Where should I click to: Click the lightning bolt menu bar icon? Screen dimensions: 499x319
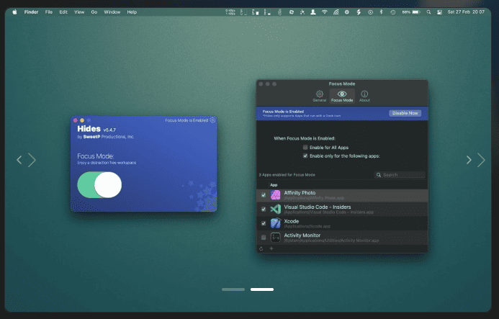pos(359,12)
